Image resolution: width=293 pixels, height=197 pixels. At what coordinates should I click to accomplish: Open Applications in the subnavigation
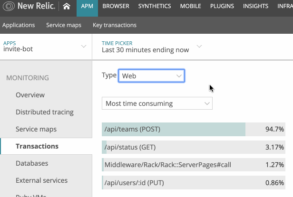coord(19,25)
